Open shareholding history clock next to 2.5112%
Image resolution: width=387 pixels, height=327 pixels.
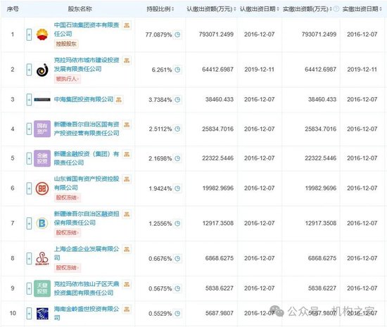177,129
